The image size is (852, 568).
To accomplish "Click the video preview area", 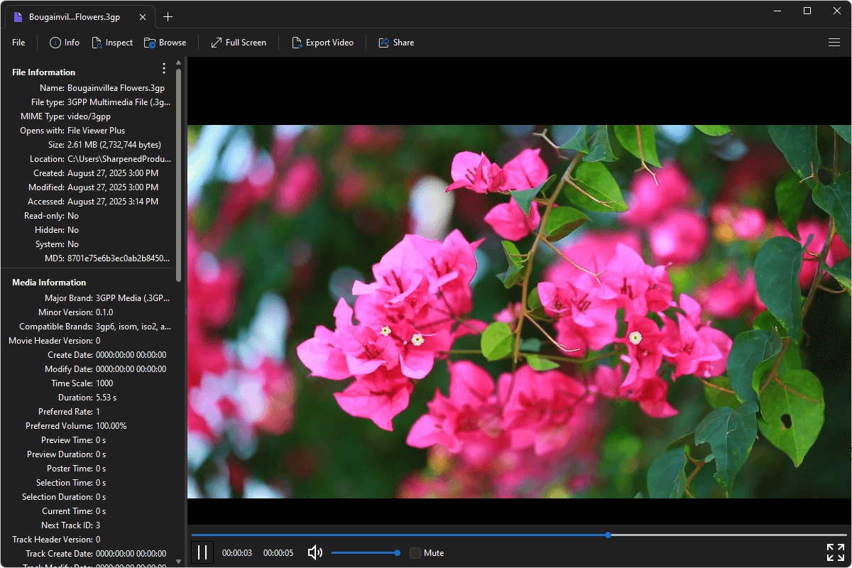I will click(519, 312).
